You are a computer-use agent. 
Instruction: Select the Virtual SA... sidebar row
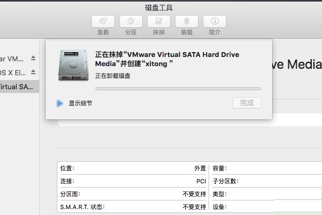click(19, 87)
